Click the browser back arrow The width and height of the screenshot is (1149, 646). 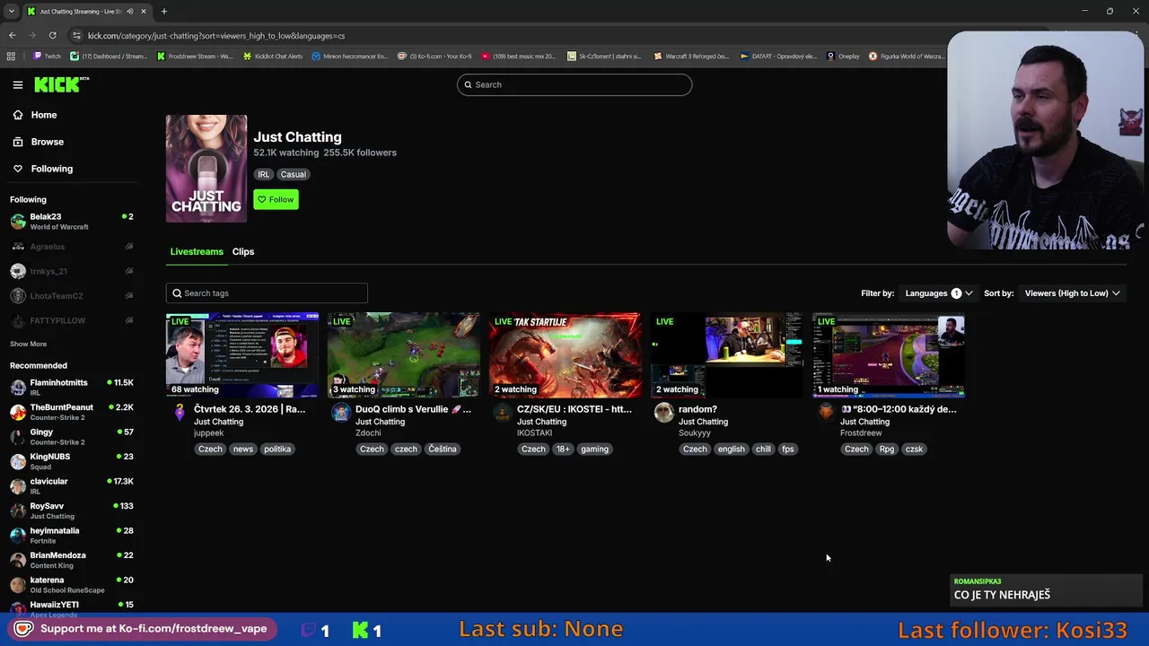point(12,35)
